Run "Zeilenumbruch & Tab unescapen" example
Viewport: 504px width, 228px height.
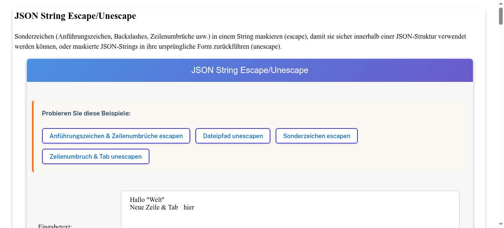[96, 157]
